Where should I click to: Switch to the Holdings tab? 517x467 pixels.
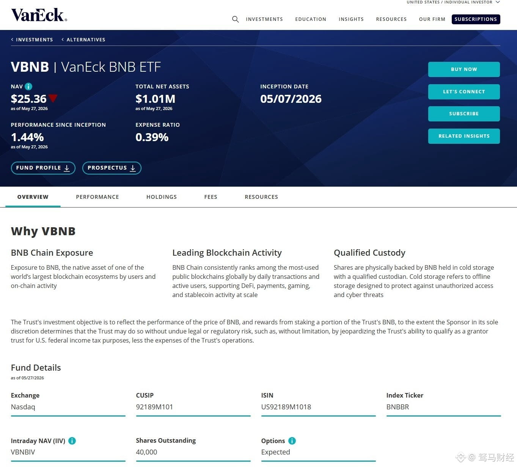coord(162,197)
